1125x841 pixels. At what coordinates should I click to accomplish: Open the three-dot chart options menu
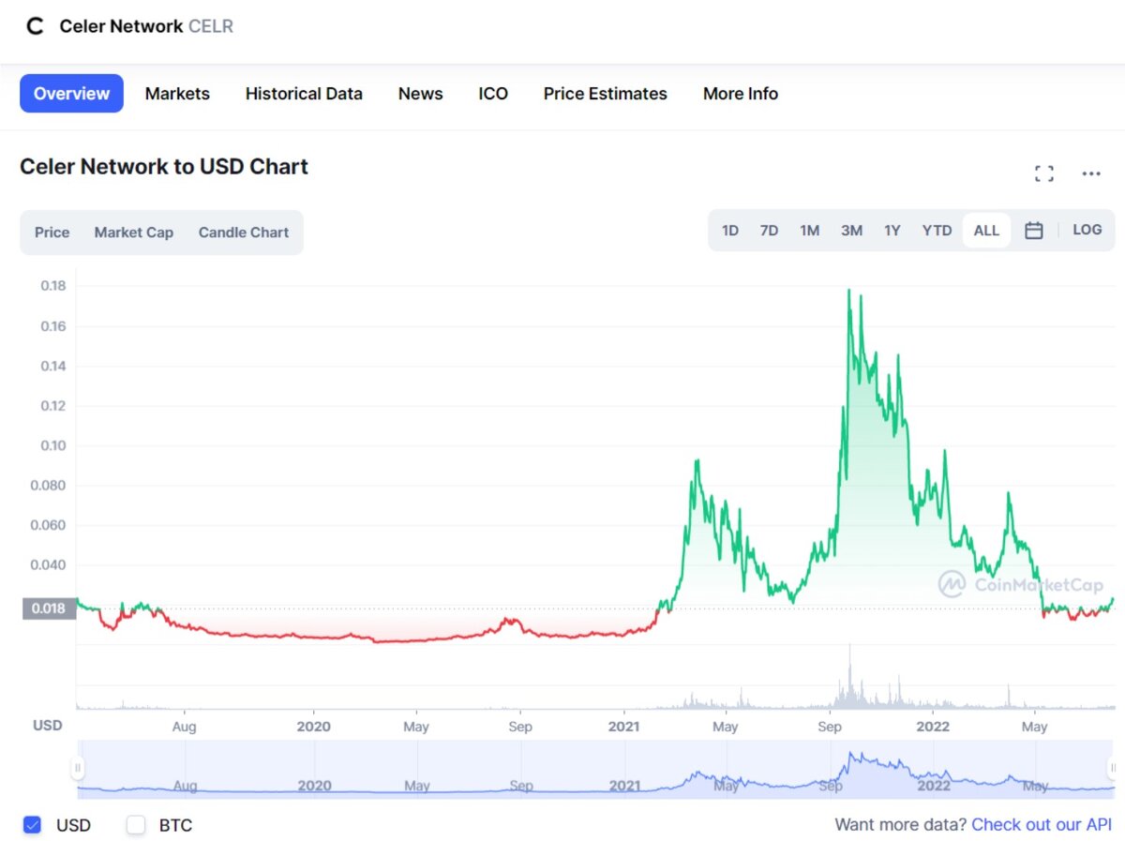point(1091,173)
